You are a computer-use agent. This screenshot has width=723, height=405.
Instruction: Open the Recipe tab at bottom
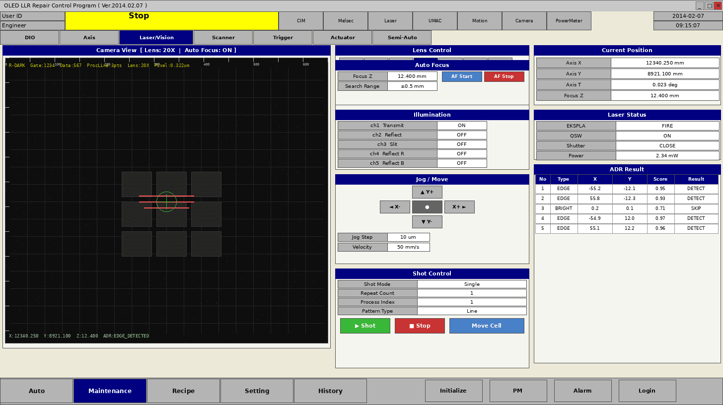(183, 391)
